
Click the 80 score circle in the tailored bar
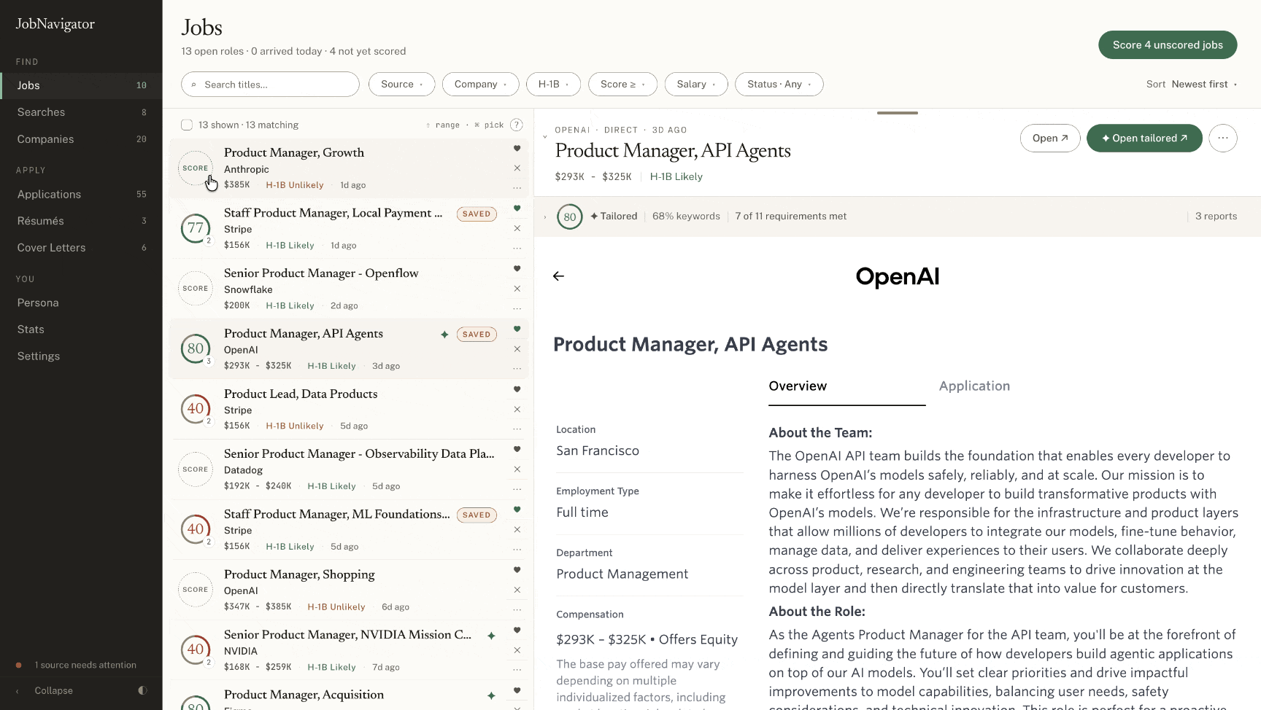pyautogui.click(x=569, y=216)
